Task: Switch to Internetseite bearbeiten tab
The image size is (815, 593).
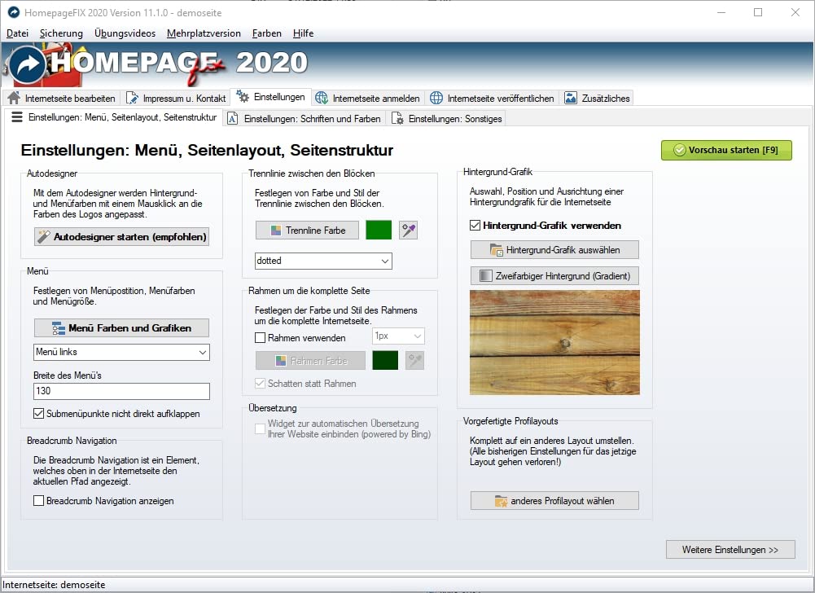Action: click(x=62, y=98)
